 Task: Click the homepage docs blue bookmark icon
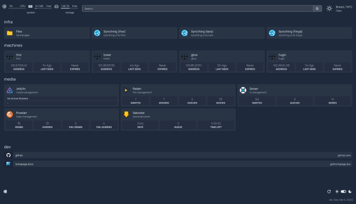(x=9, y=164)
